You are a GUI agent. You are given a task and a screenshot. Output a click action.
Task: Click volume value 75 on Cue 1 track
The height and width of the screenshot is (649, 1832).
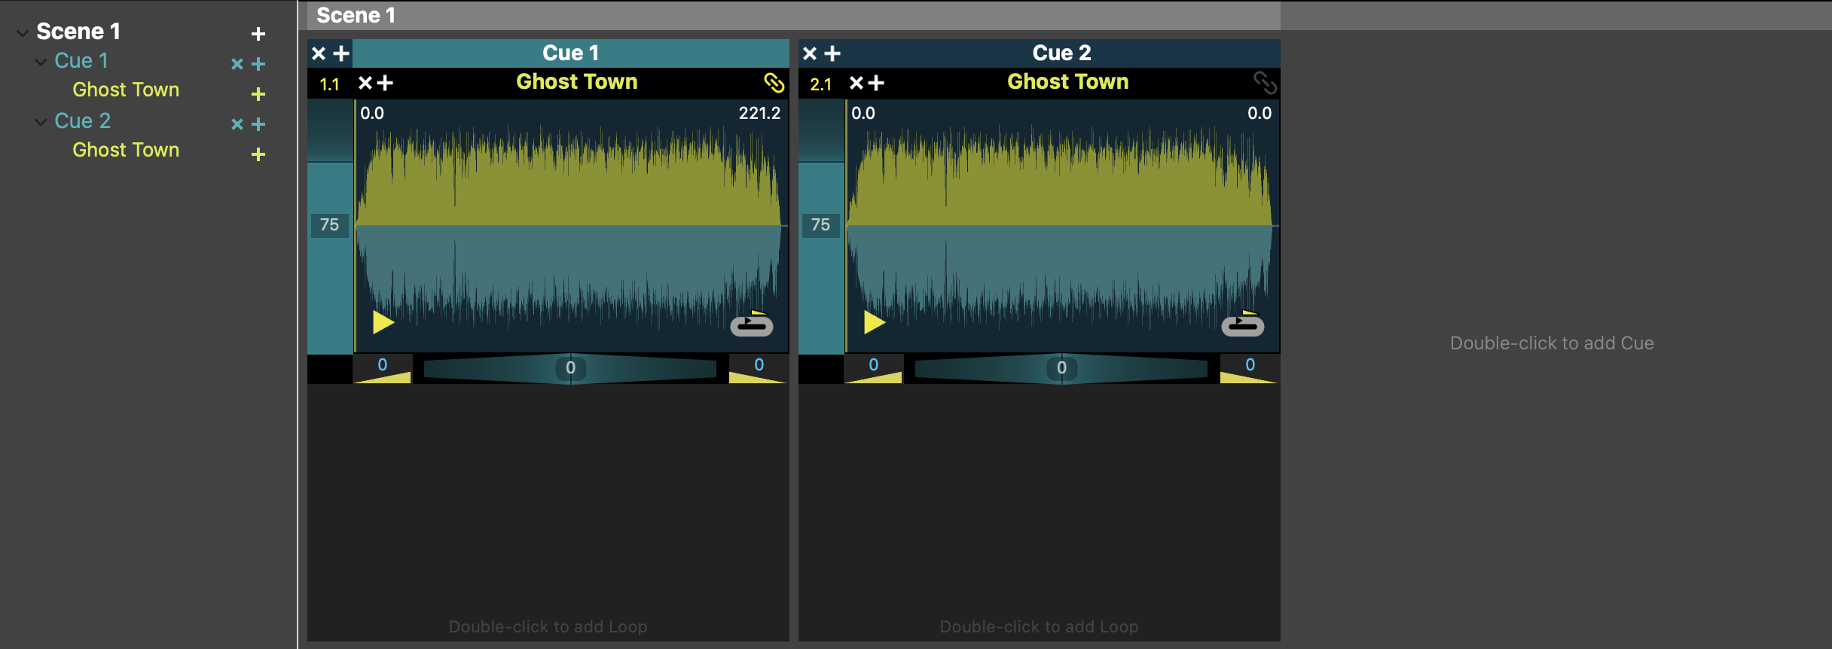[x=330, y=225]
